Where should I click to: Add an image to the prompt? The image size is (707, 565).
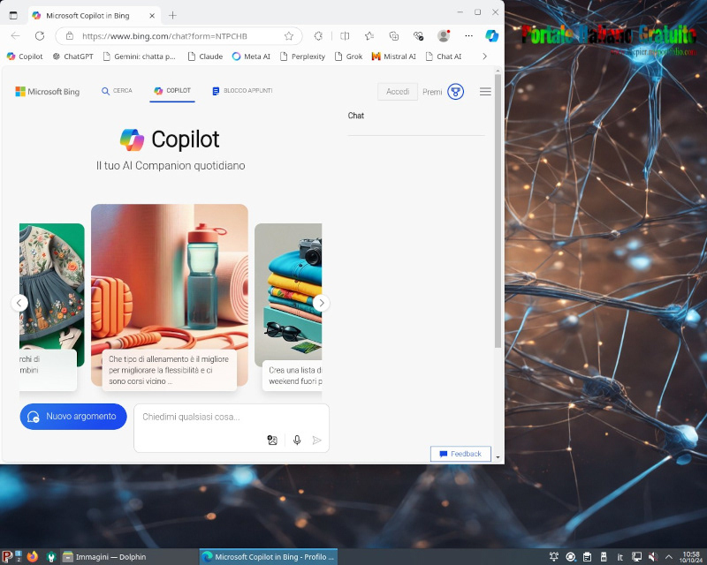tap(272, 441)
